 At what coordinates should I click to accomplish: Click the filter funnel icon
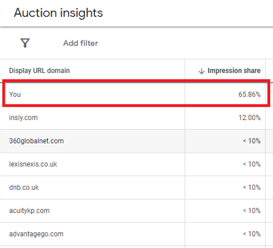tap(25, 43)
